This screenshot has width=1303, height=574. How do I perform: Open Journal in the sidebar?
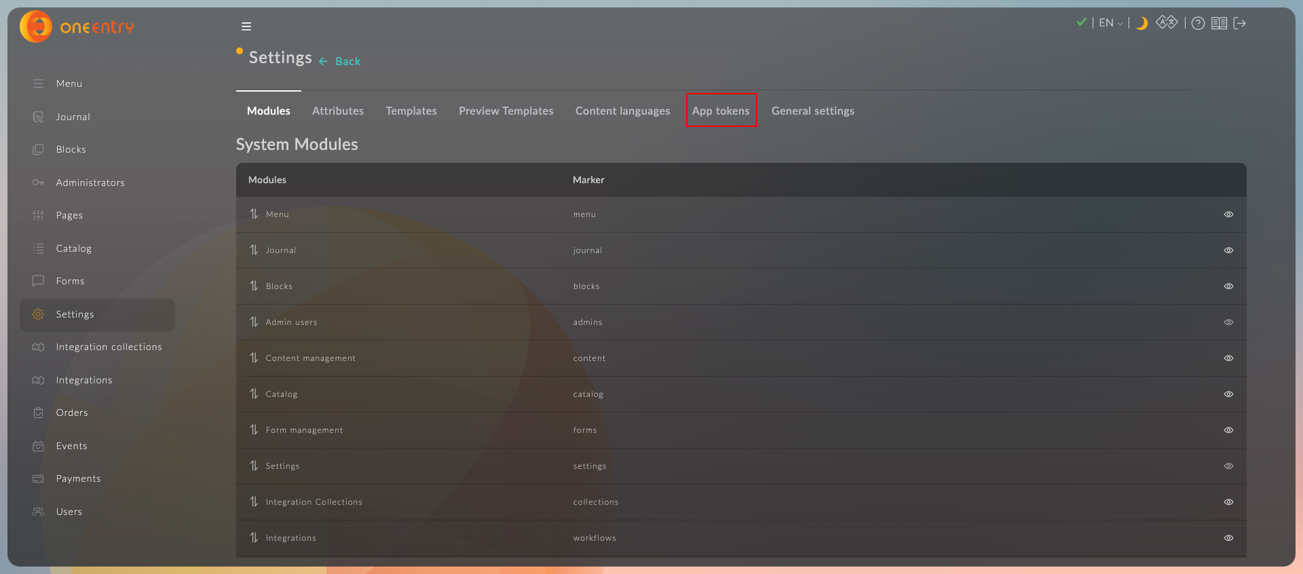[97, 117]
